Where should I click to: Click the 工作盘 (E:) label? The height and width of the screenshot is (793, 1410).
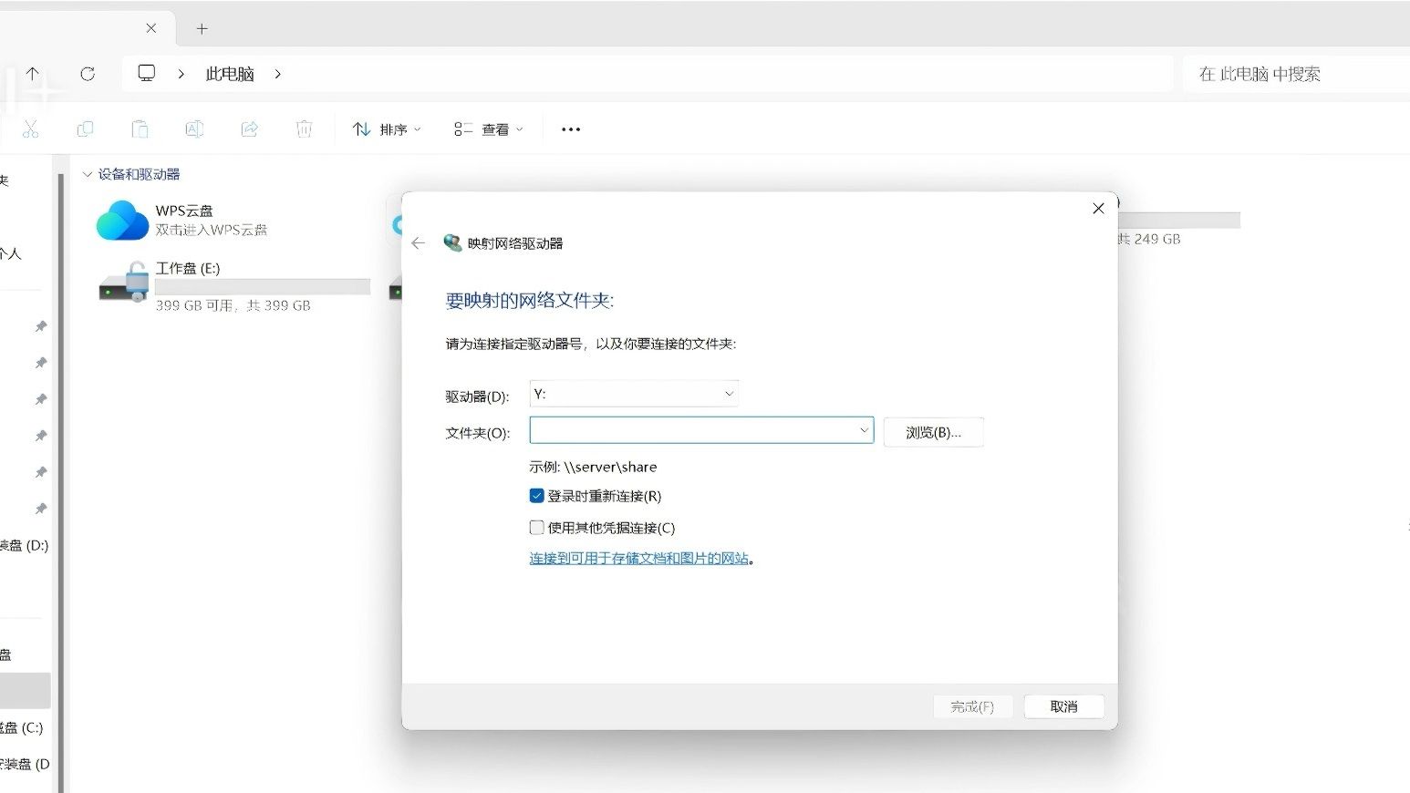(x=188, y=268)
